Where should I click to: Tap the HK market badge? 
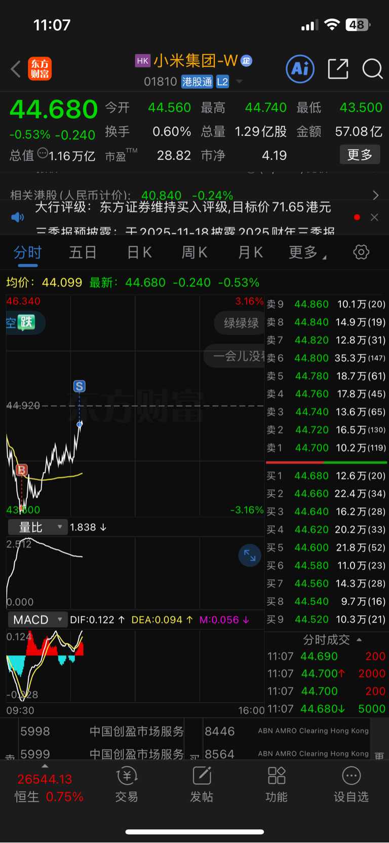pyautogui.click(x=142, y=61)
